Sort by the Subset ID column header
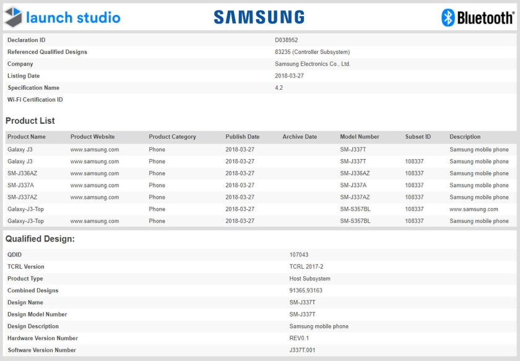The height and width of the screenshot is (361, 520). (x=418, y=137)
